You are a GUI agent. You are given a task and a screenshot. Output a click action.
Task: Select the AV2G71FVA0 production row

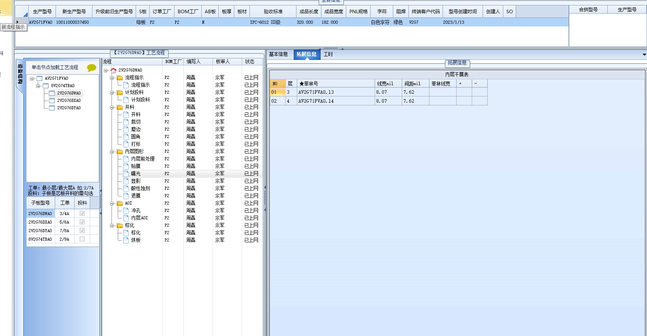291,23
